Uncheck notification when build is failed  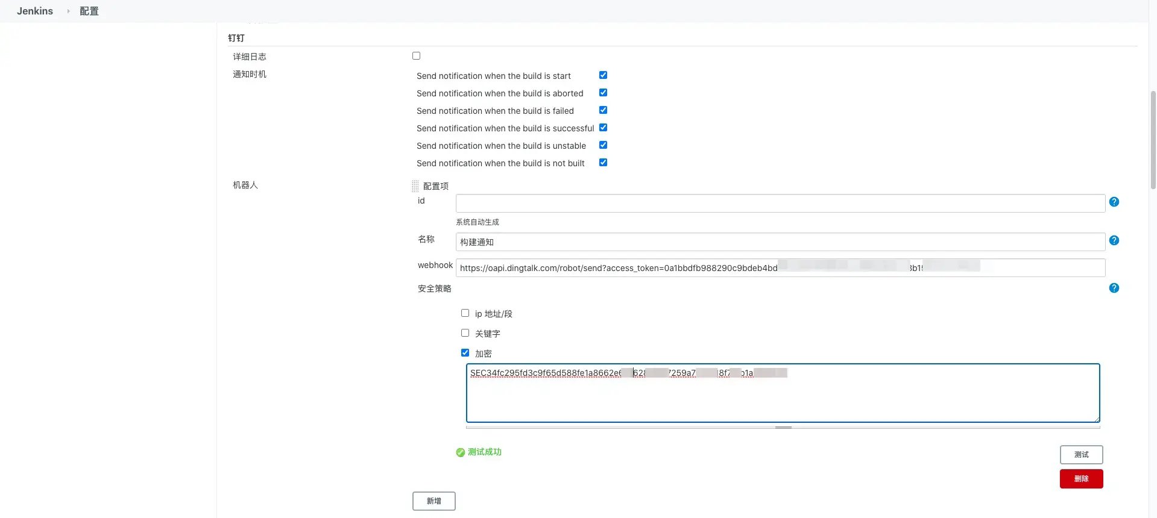pyautogui.click(x=603, y=110)
